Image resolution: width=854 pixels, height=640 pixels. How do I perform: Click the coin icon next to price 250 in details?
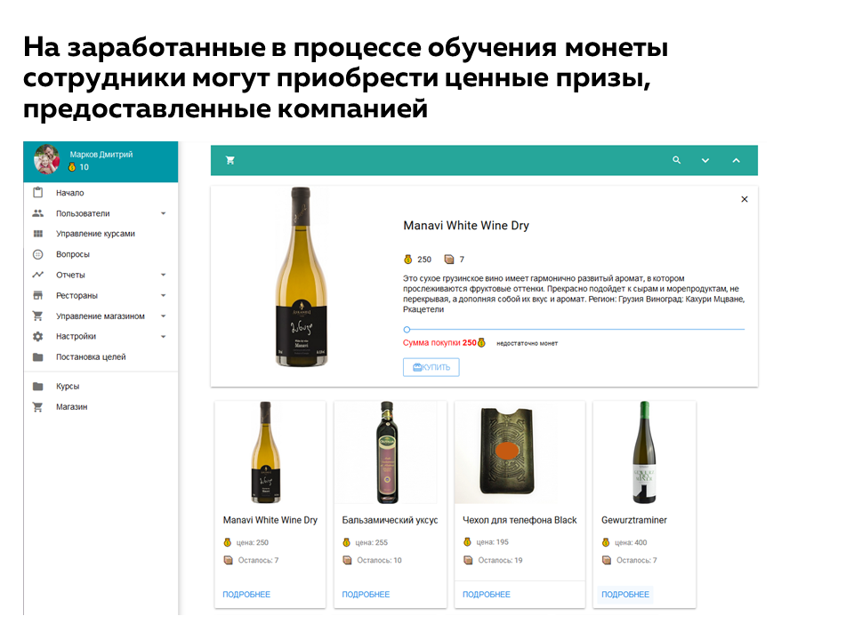(x=408, y=259)
